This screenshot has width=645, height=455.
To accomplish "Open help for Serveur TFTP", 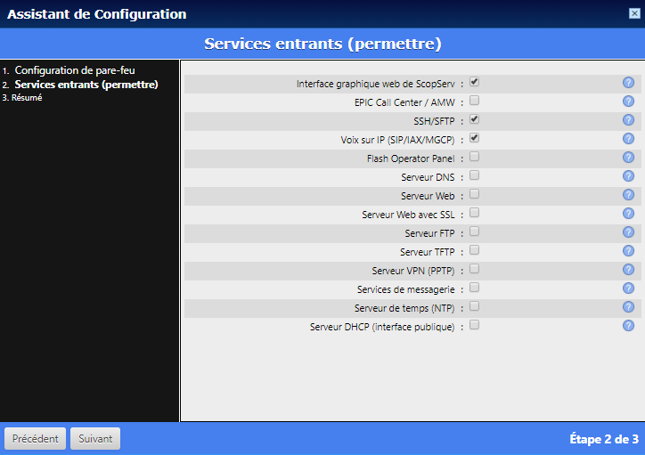I will click(628, 251).
